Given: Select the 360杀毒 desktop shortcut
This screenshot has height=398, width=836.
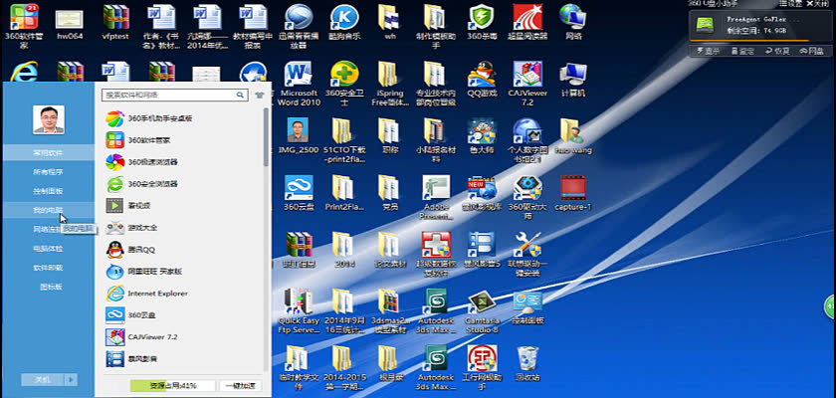Looking at the screenshot, I should click(482, 22).
